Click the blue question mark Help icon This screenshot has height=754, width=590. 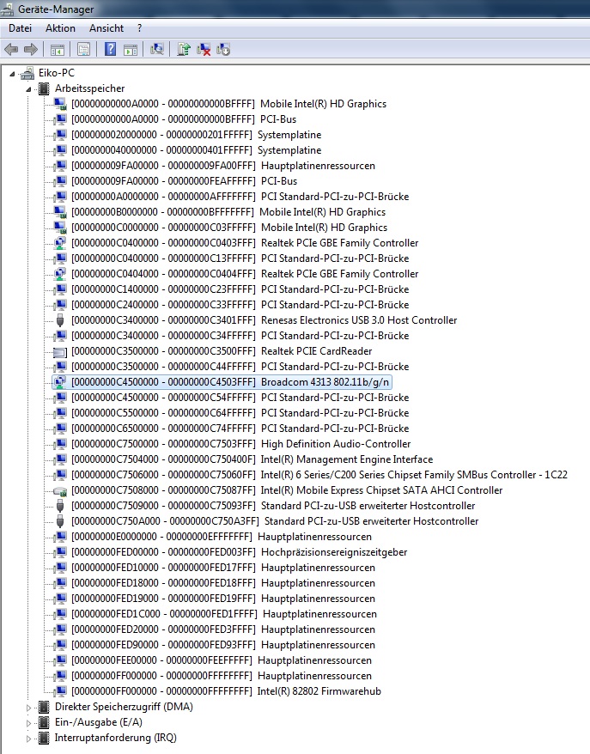point(110,49)
